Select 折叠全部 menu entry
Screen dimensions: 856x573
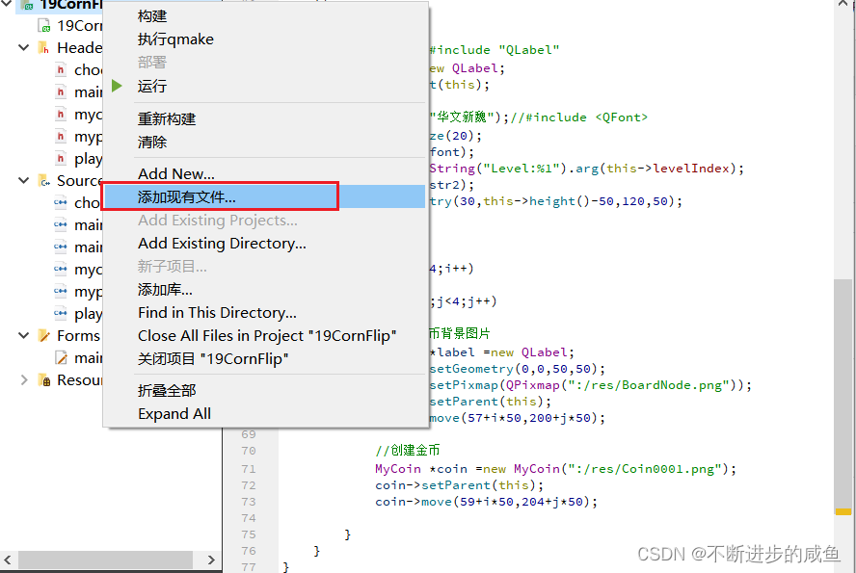(167, 390)
